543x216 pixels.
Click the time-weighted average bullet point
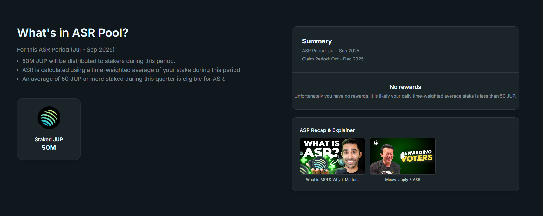click(132, 70)
